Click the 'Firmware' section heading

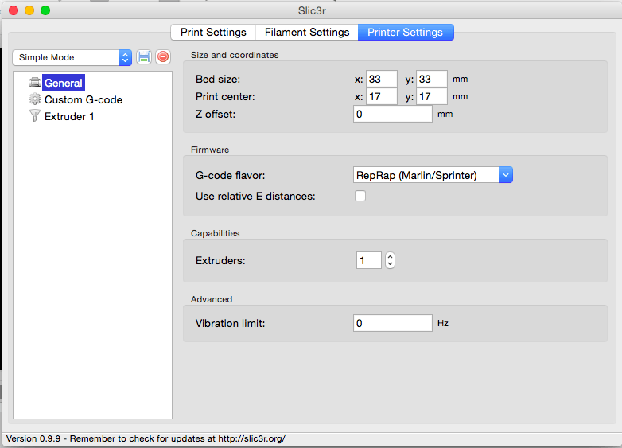coord(210,150)
